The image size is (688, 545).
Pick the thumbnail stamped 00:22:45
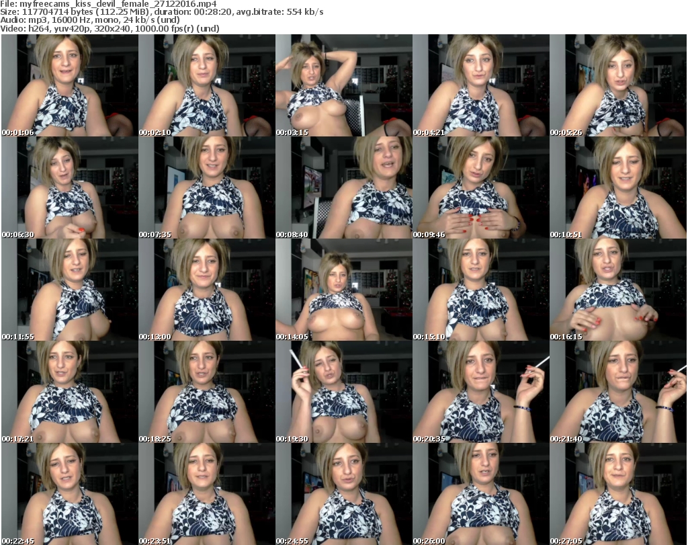(x=70, y=494)
